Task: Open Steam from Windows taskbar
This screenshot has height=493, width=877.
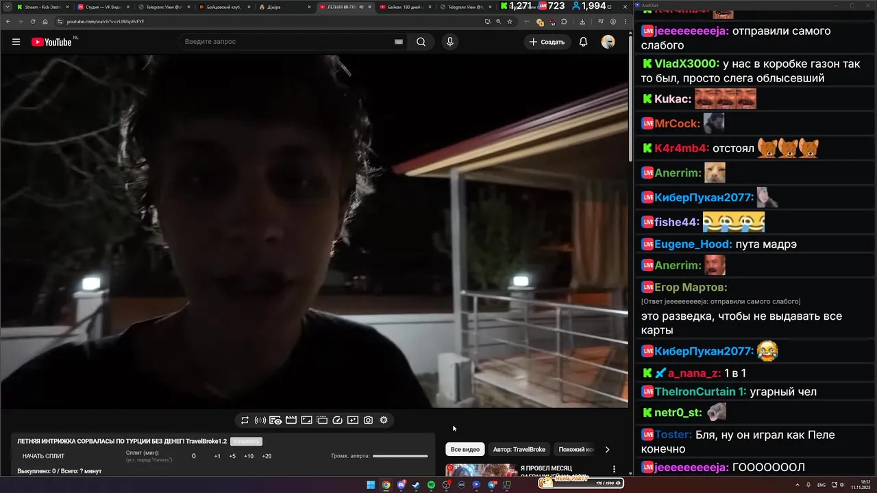Action: tap(416, 485)
